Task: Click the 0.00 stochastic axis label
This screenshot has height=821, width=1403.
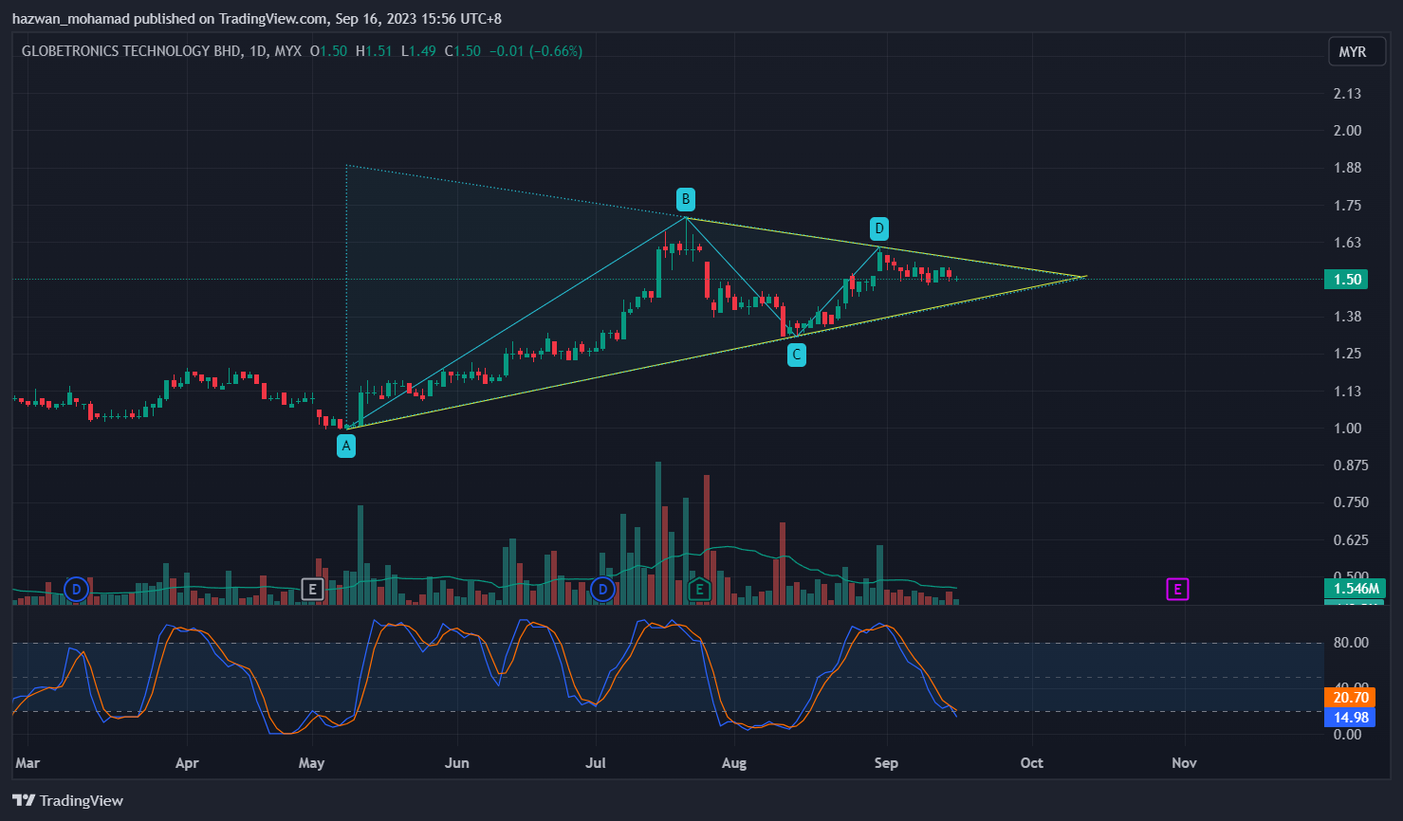Action: tap(1347, 735)
